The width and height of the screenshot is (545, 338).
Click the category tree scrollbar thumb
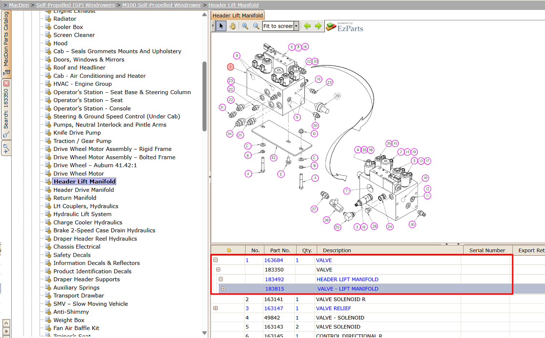click(x=205, y=96)
